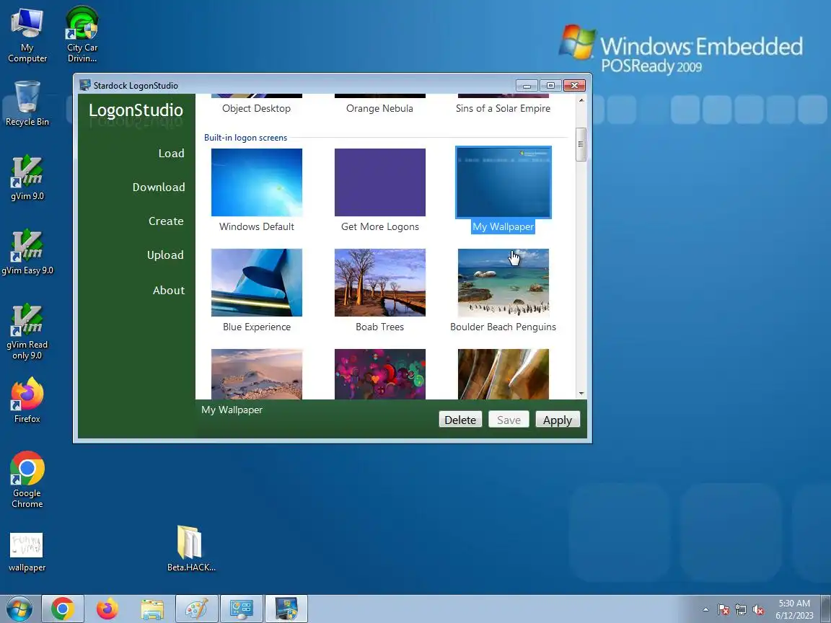Screen dimensions: 831x623
Task: Open network tray icon
Action: 741,610
